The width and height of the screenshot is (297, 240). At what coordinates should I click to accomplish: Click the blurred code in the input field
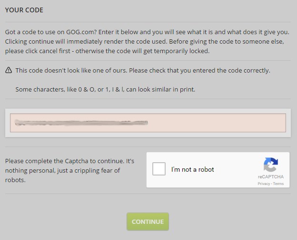tap(81, 123)
